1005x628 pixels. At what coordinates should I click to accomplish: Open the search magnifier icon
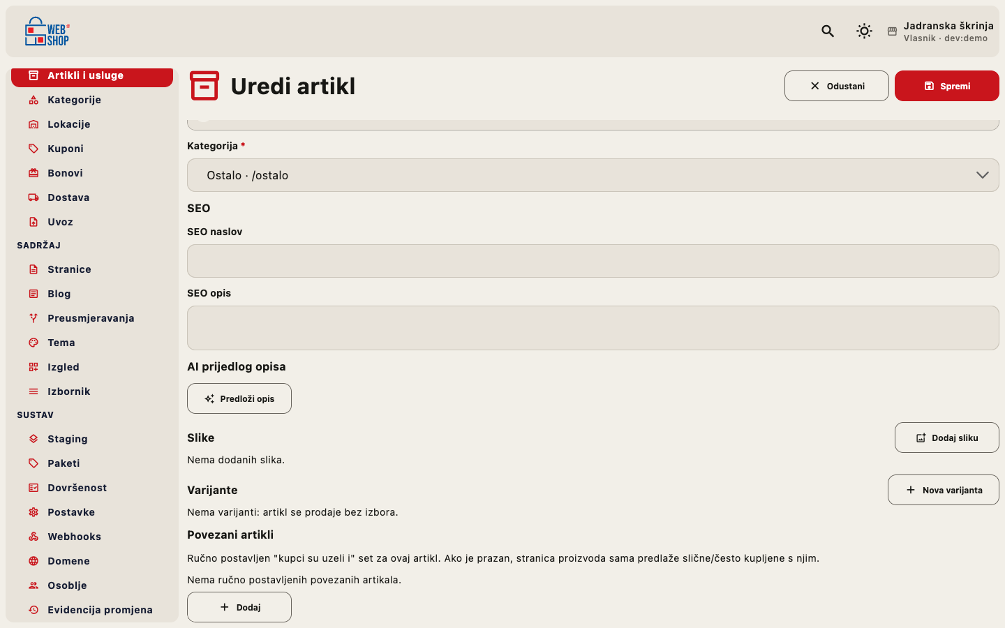pyautogui.click(x=828, y=31)
